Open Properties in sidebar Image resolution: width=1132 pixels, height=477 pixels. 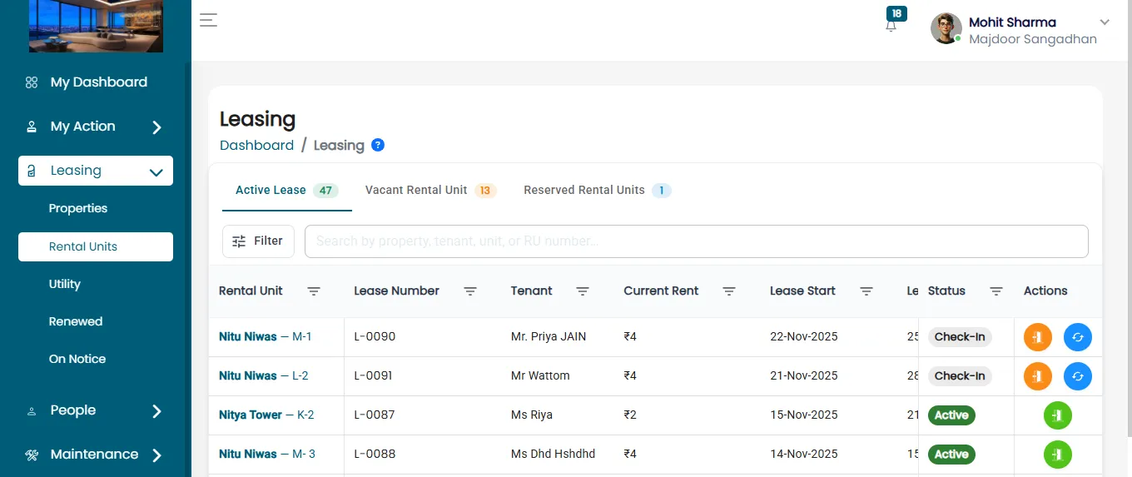pos(78,208)
